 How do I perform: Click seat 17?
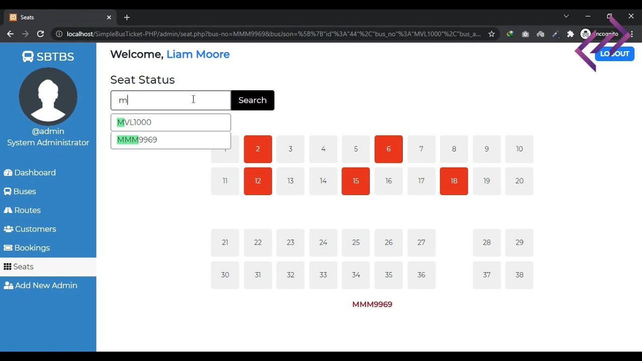421,181
